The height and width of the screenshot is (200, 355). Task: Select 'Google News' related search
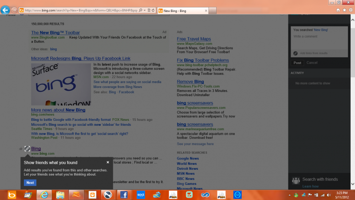click(188, 158)
